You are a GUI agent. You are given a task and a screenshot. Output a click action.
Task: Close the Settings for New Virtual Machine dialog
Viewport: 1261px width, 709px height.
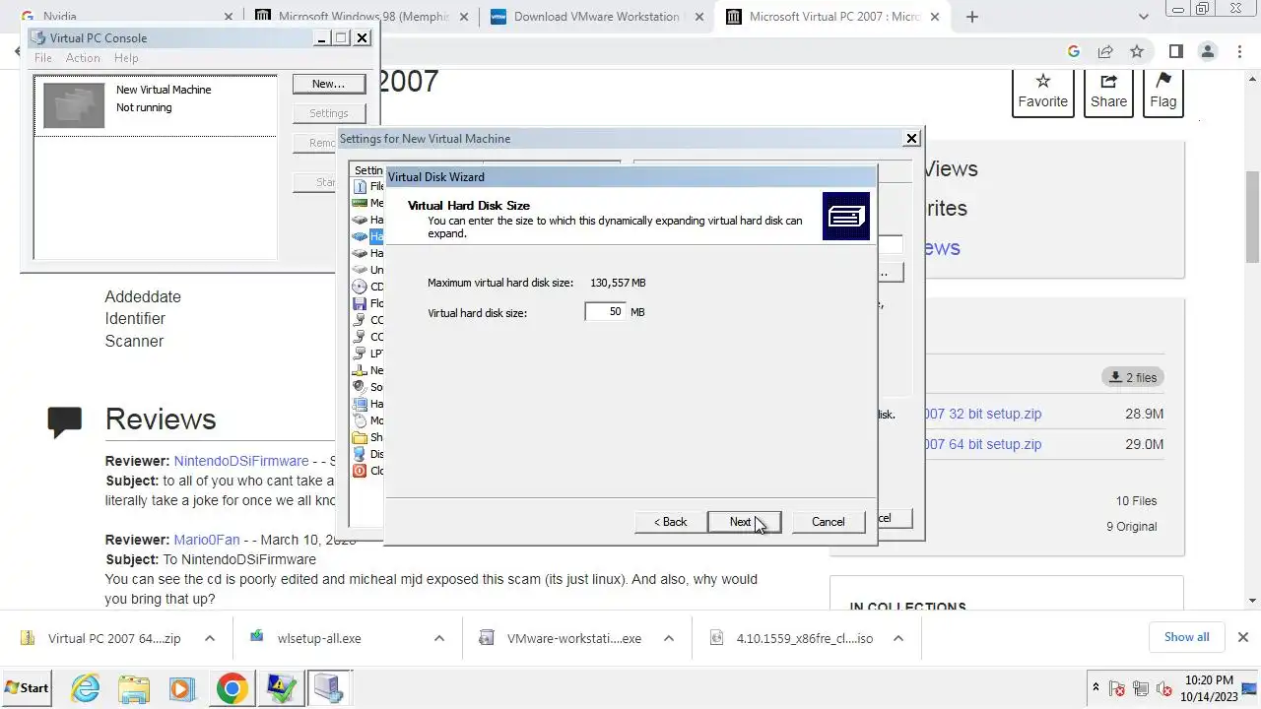click(x=911, y=139)
